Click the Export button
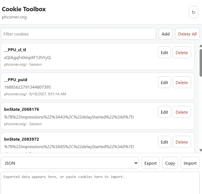The width and height of the screenshot is (202, 194). point(150,163)
